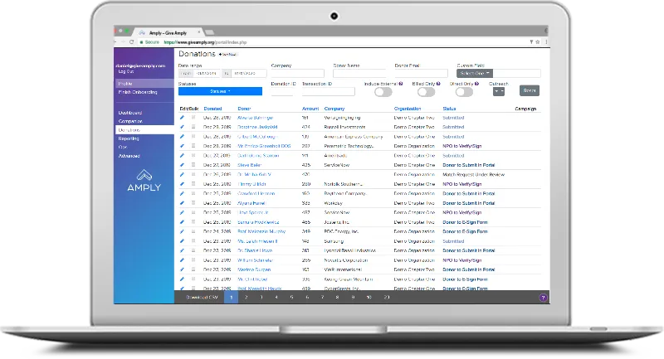Screen dimensions: 664x359
Task: Toggle the Include External switch
Action: pos(383,92)
